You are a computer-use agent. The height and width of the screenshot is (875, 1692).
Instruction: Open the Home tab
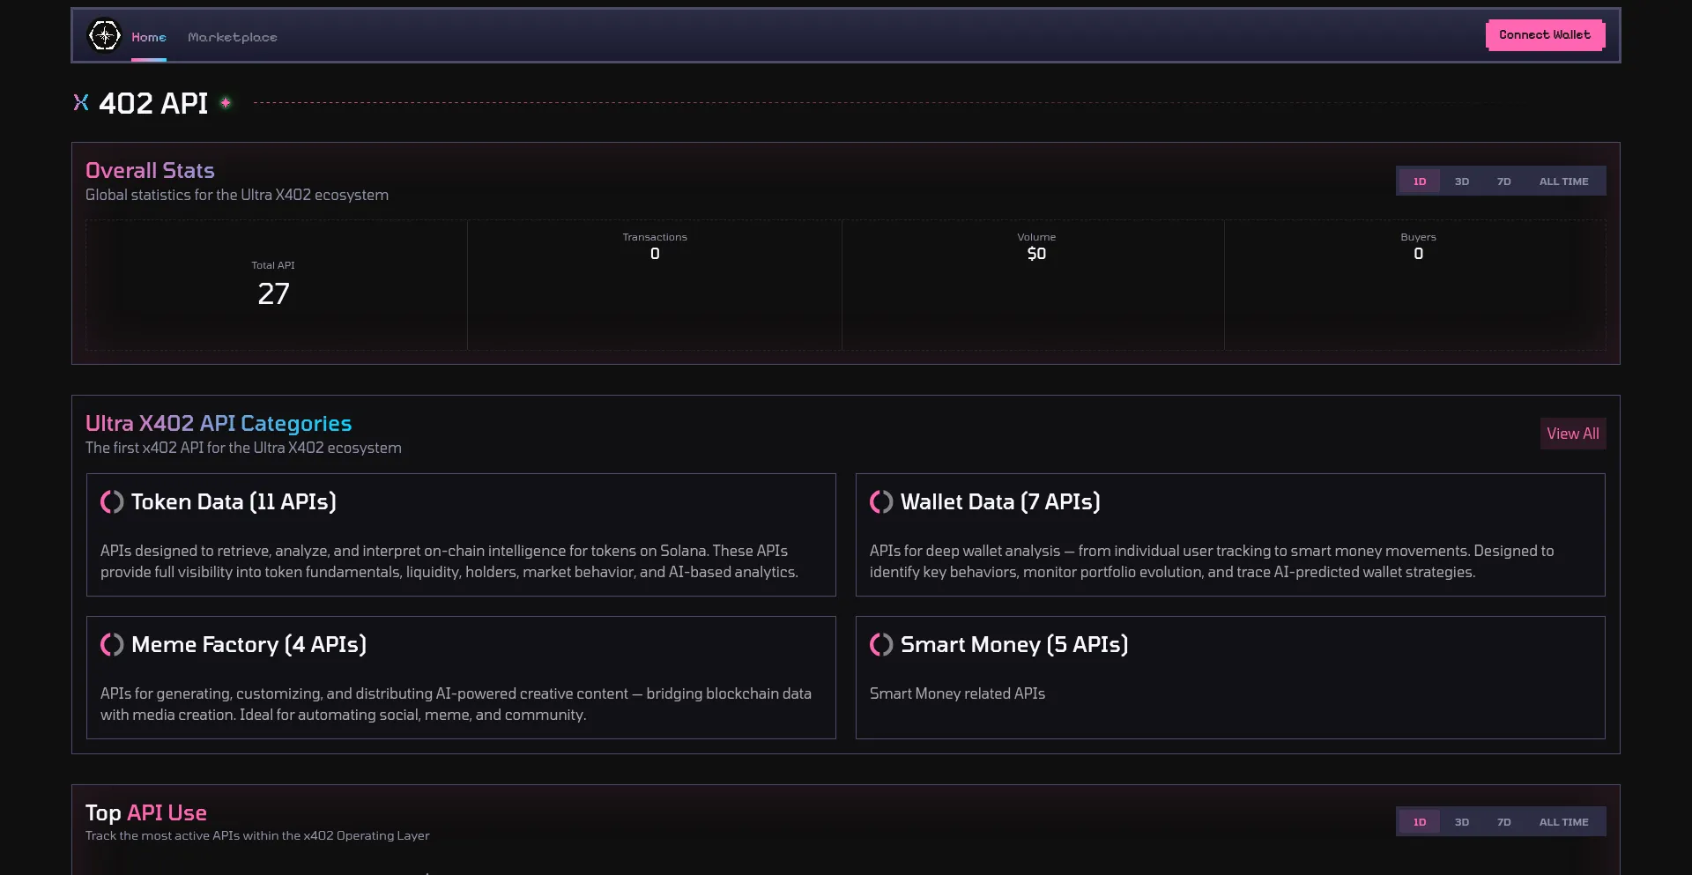[149, 37]
